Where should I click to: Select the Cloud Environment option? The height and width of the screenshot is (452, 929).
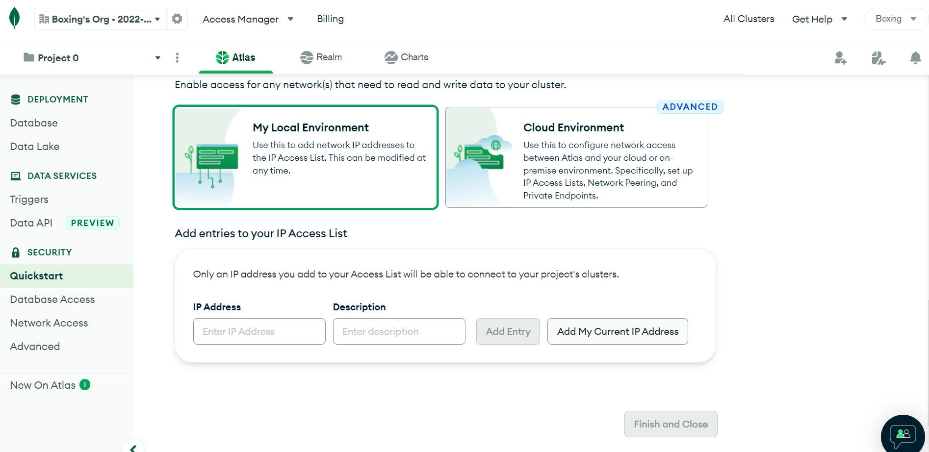pyautogui.click(x=576, y=157)
